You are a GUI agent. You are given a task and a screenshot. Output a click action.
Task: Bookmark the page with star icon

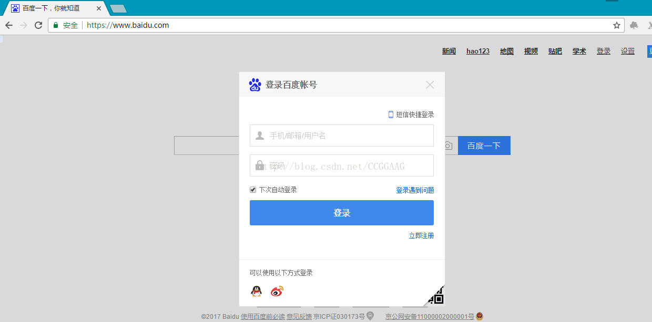coord(617,25)
